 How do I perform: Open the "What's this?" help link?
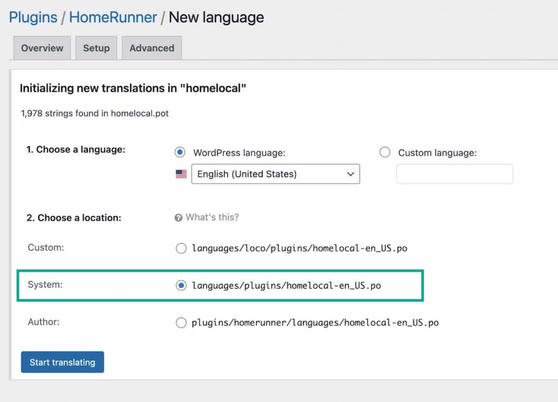pos(212,217)
